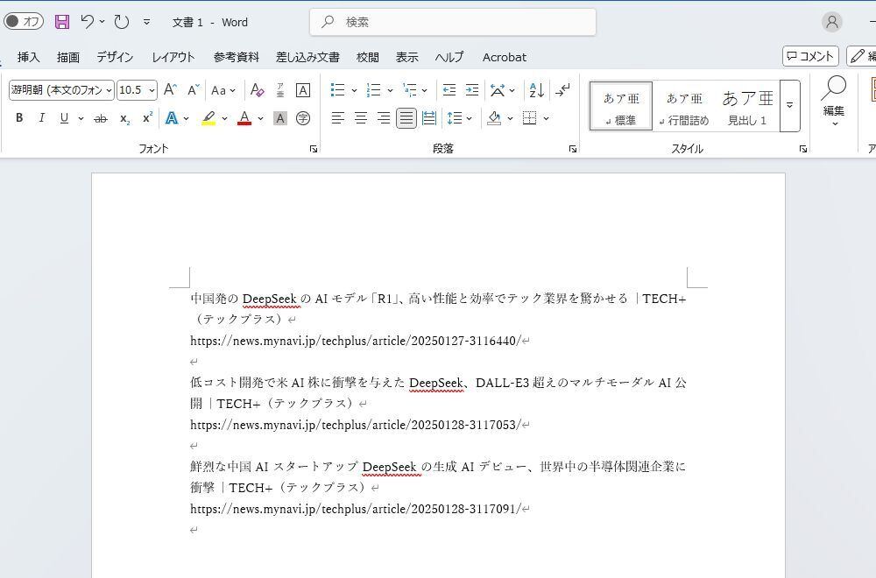Screen dimensions: 876x578
Task: Center the paragraph text
Action: click(360, 118)
